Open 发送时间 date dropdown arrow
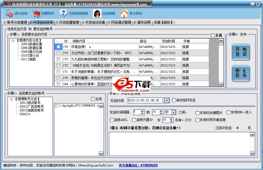The image size is (263, 170). pos(167,101)
